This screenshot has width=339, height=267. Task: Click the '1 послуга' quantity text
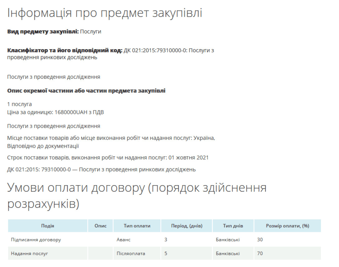click(x=19, y=104)
